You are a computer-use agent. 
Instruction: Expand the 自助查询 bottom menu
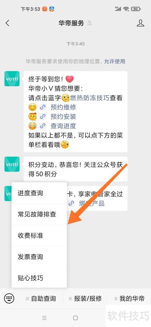(41, 299)
